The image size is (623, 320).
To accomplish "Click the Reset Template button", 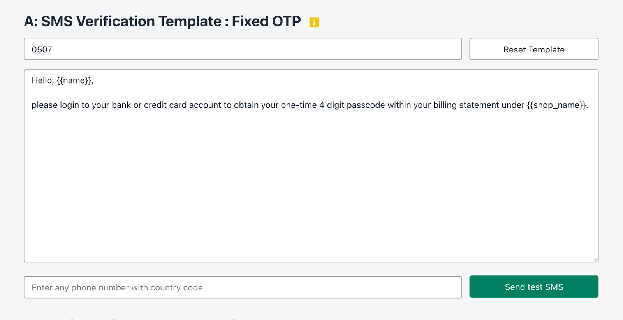I will (x=534, y=49).
